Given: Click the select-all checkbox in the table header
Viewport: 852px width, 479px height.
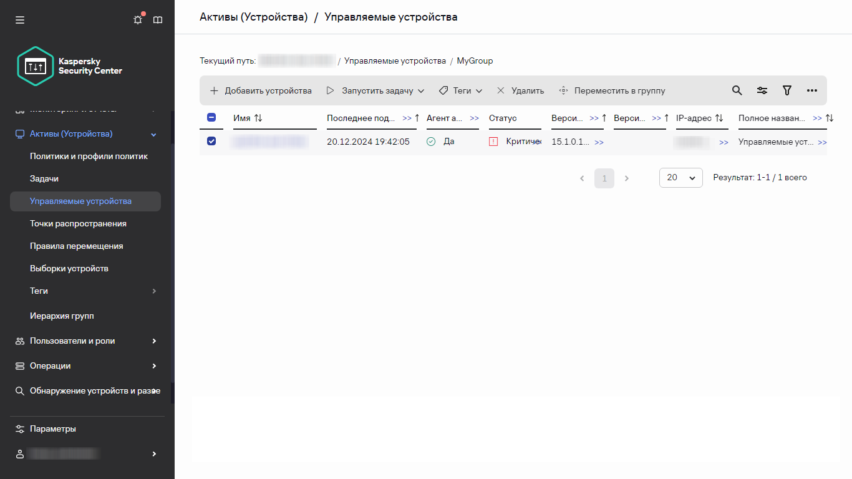Looking at the screenshot, I should click(211, 117).
